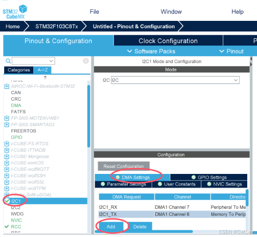This screenshot has height=237, width=257.
Task: Switch to Pinout & Configuration tab
Action: (x=58, y=41)
